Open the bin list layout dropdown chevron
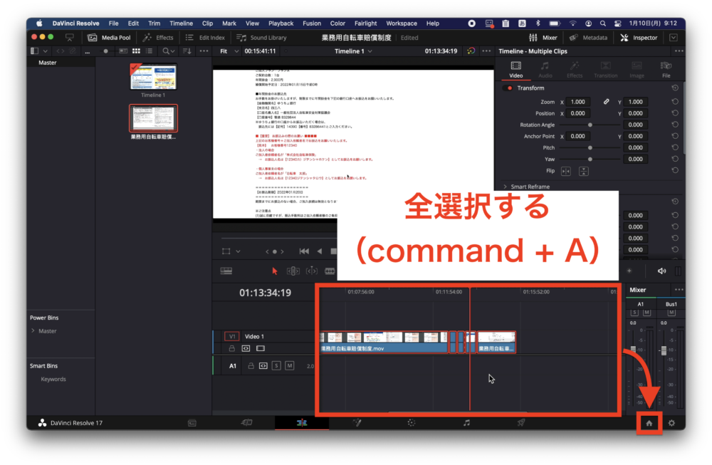Screen dimensions: 712x465 (45, 51)
